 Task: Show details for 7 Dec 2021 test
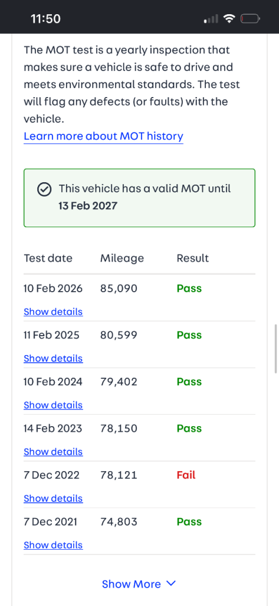pyautogui.click(x=53, y=545)
